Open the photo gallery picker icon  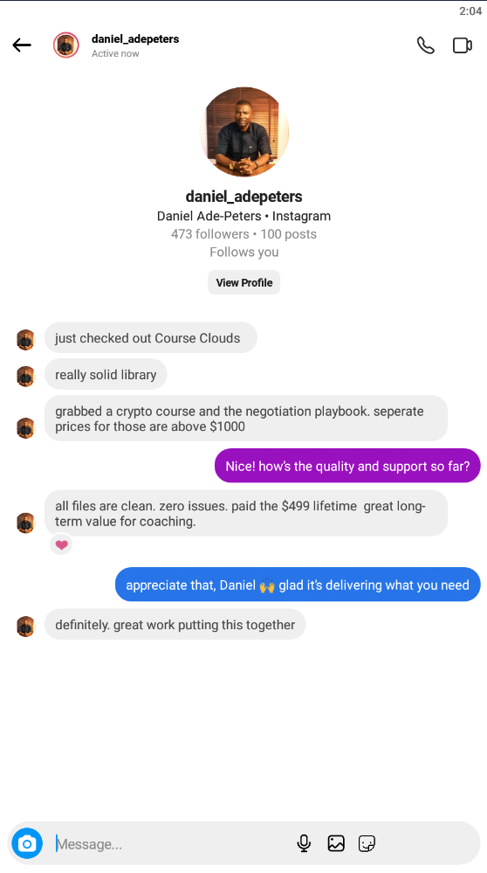coord(336,843)
